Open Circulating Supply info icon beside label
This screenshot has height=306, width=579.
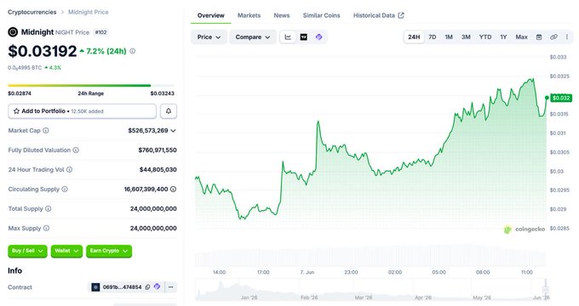click(65, 190)
